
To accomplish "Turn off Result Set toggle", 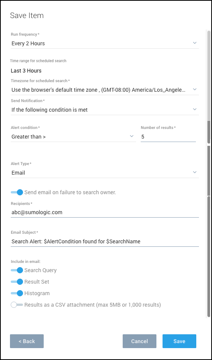I will [x=17, y=282].
